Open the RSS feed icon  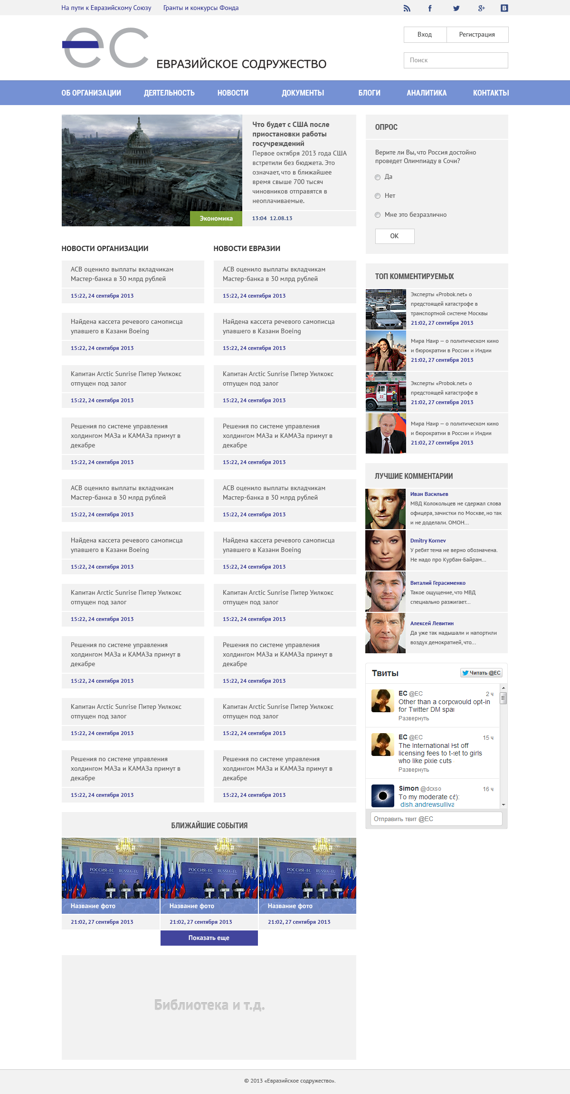click(x=407, y=8)
